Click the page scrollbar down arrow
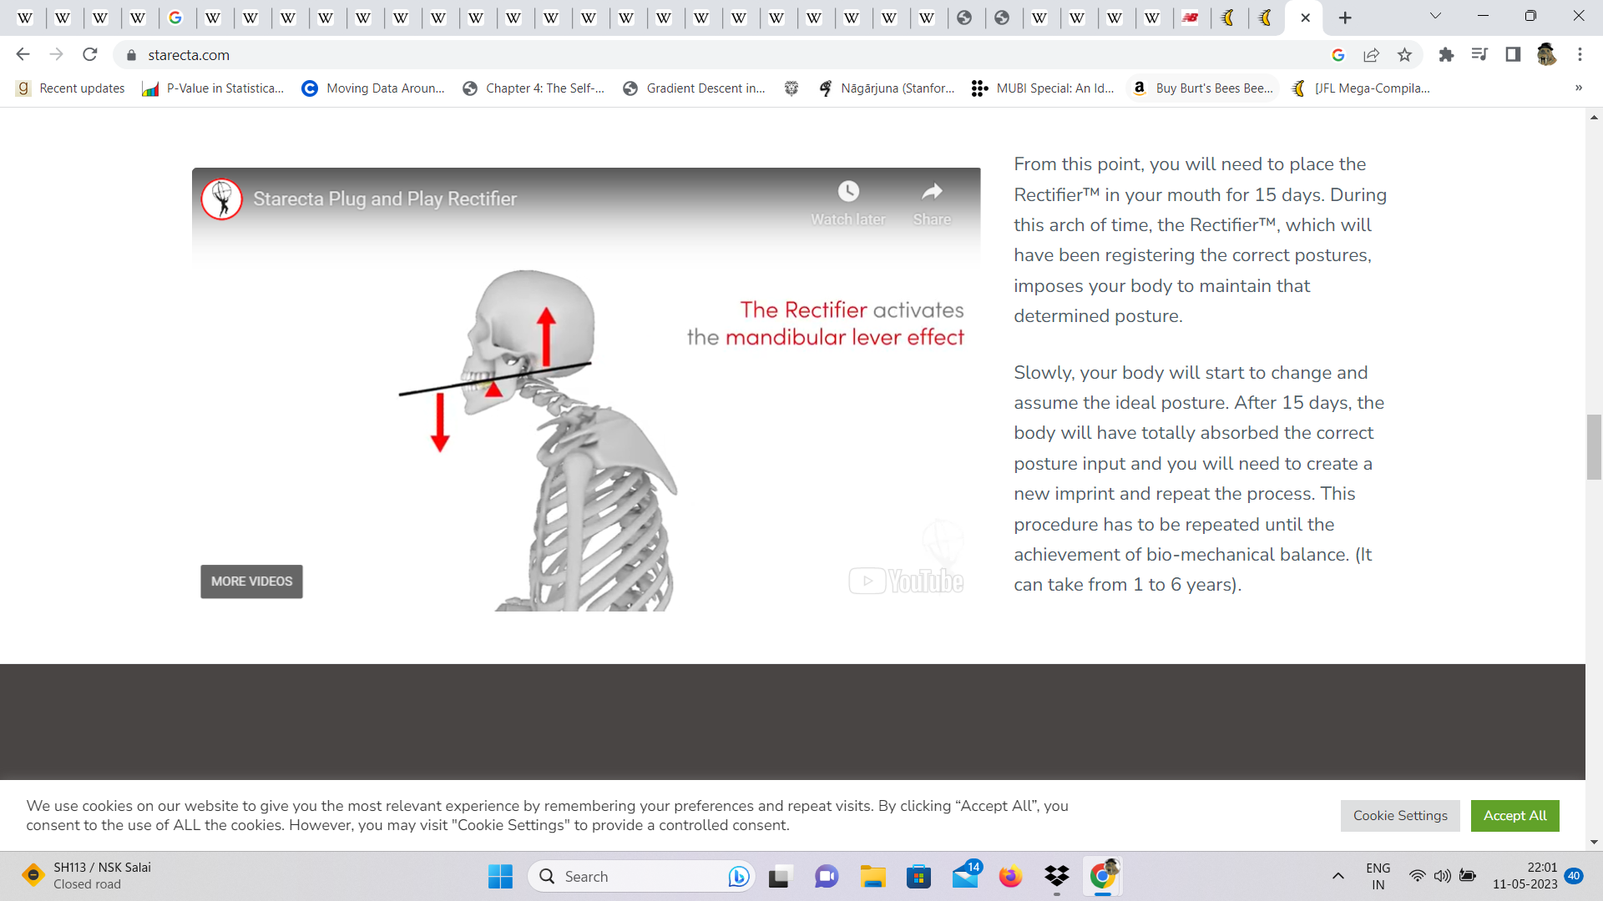 tap(1595, 843)
